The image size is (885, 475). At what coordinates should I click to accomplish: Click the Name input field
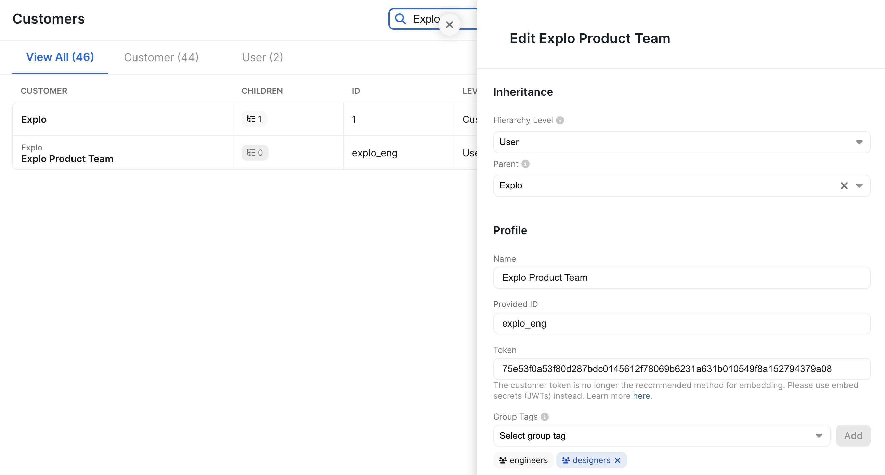(681, 278)
